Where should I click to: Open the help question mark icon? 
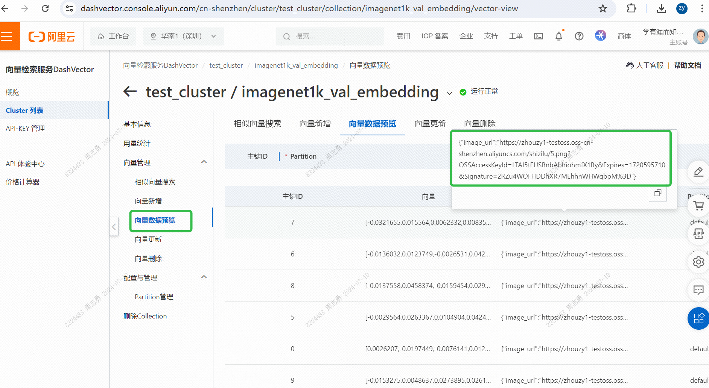point(579,36)
